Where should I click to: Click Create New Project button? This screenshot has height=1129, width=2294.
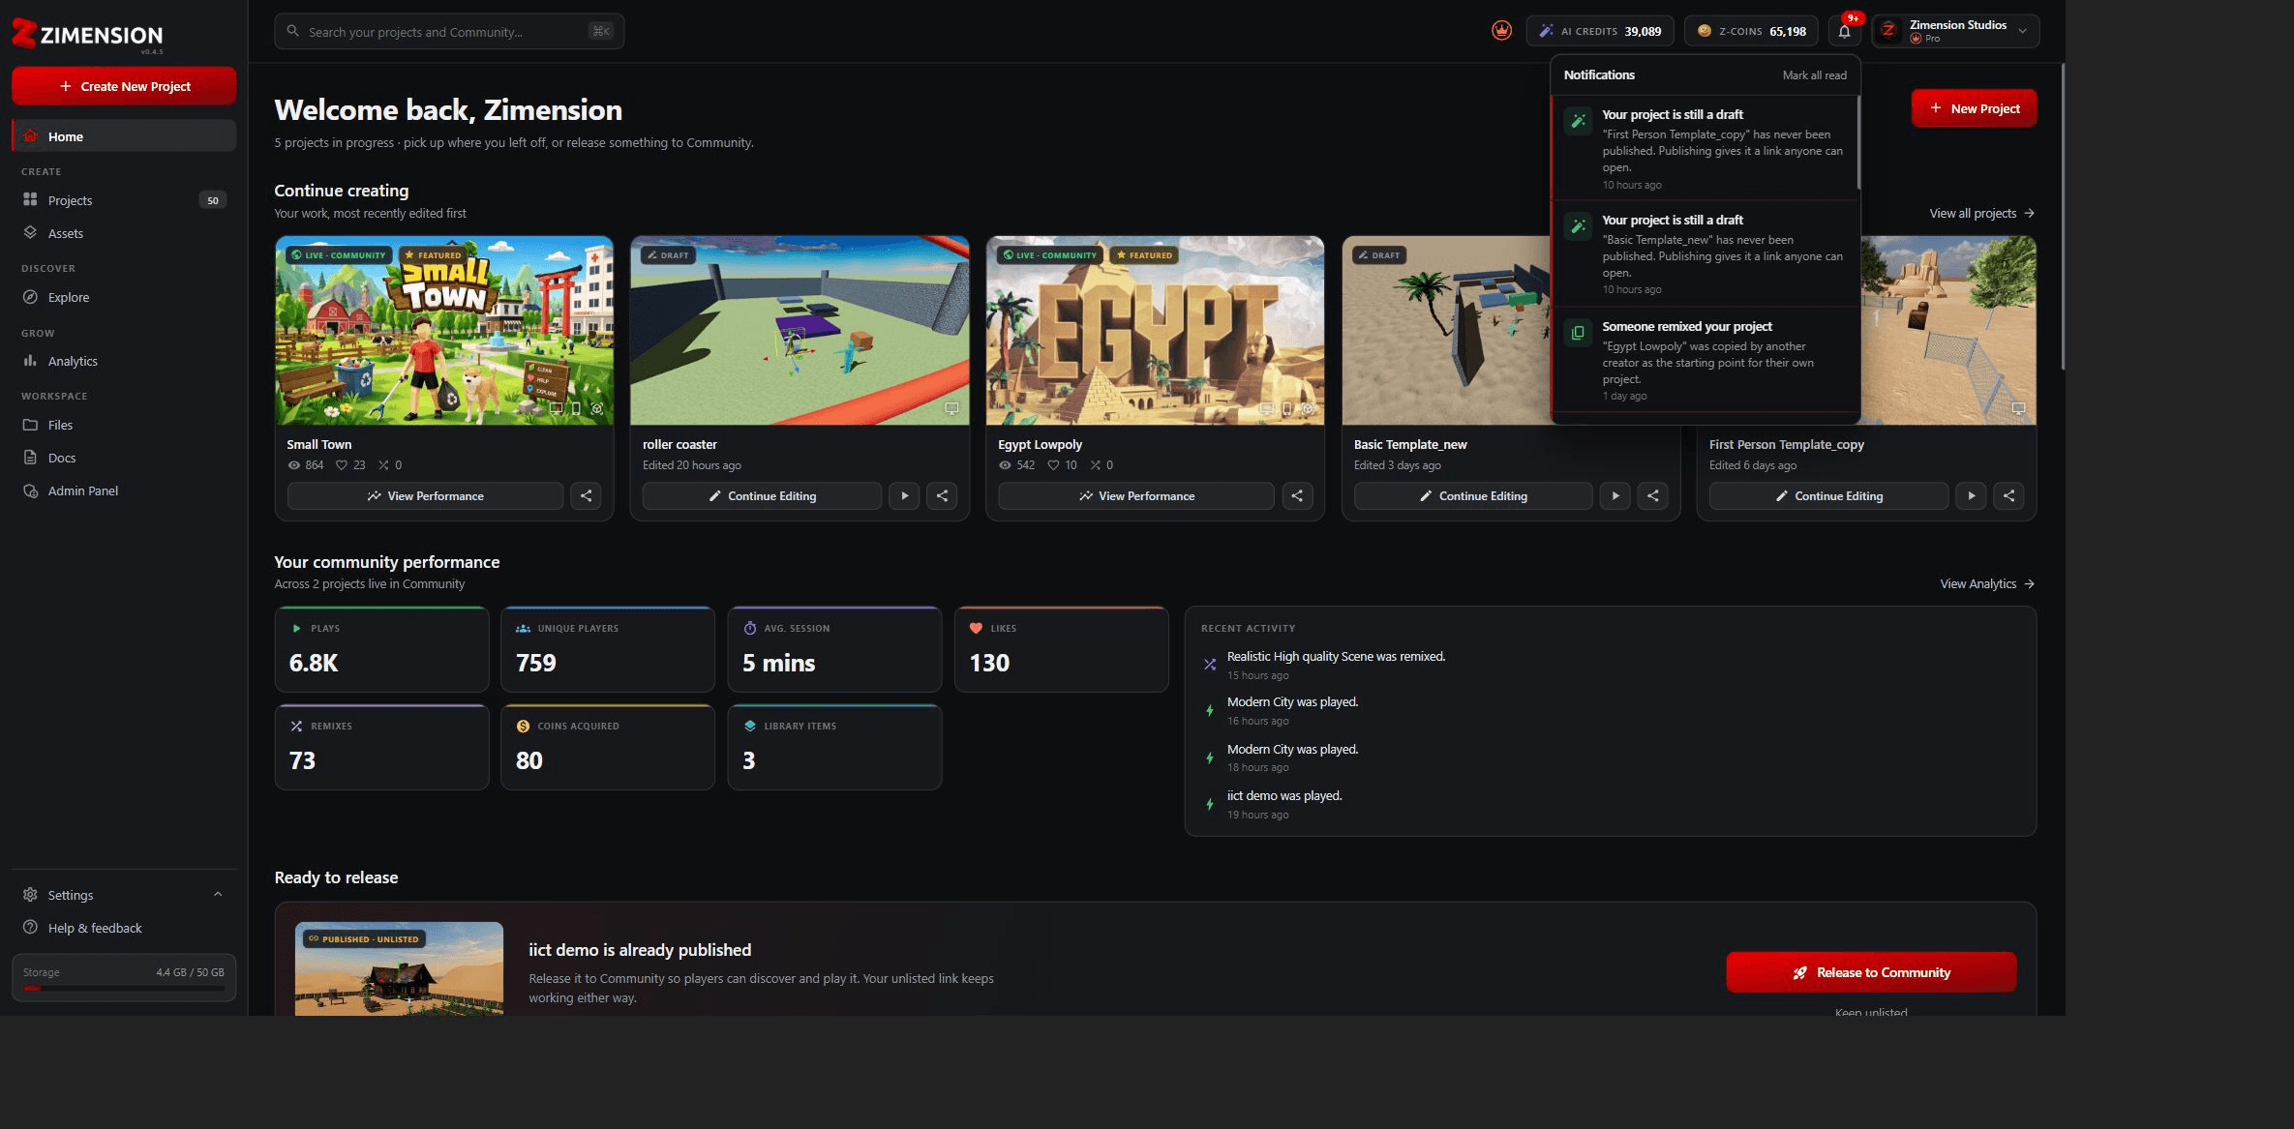click(x=124, y=86)
